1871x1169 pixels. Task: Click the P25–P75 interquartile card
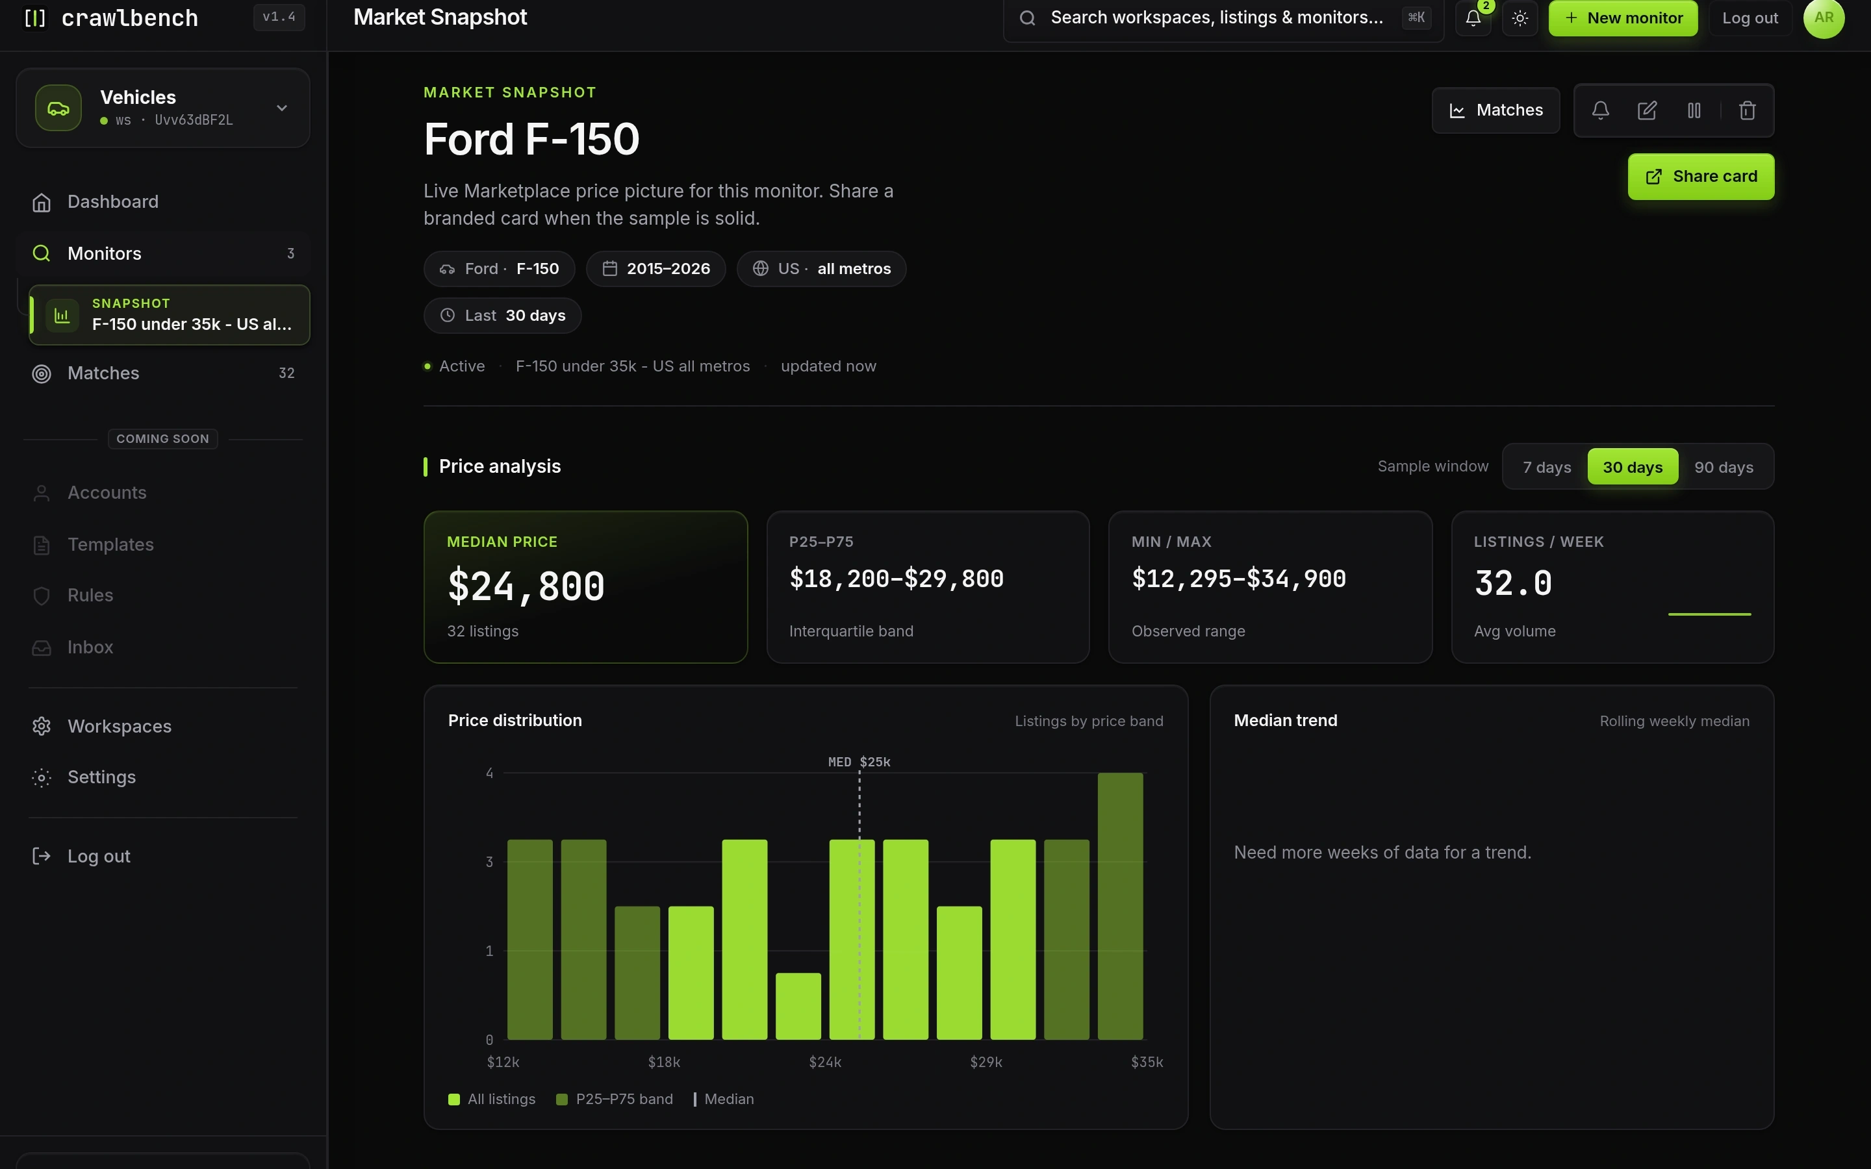928,587
